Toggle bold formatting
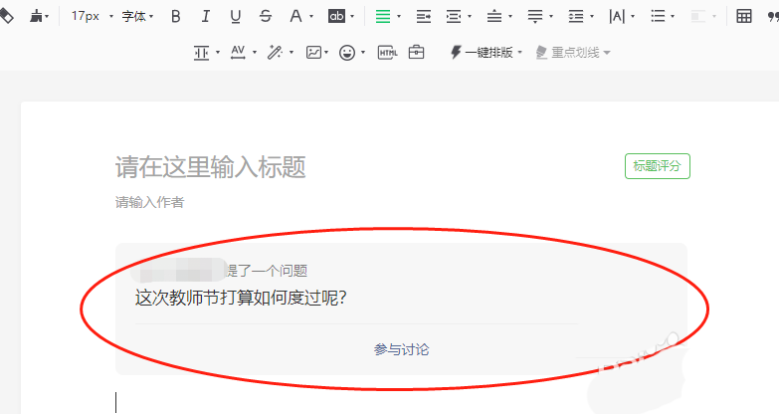 click(x=176, y=16)
